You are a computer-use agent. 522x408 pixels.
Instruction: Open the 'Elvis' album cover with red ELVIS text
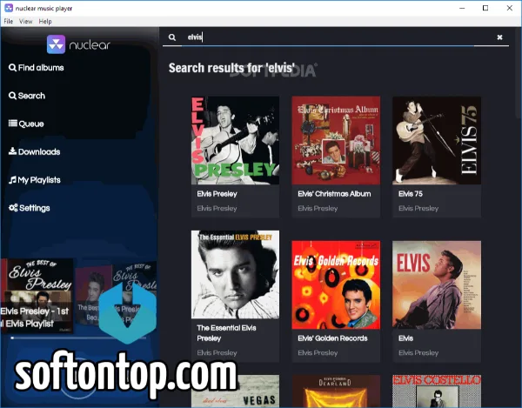(x=437, y=284)
